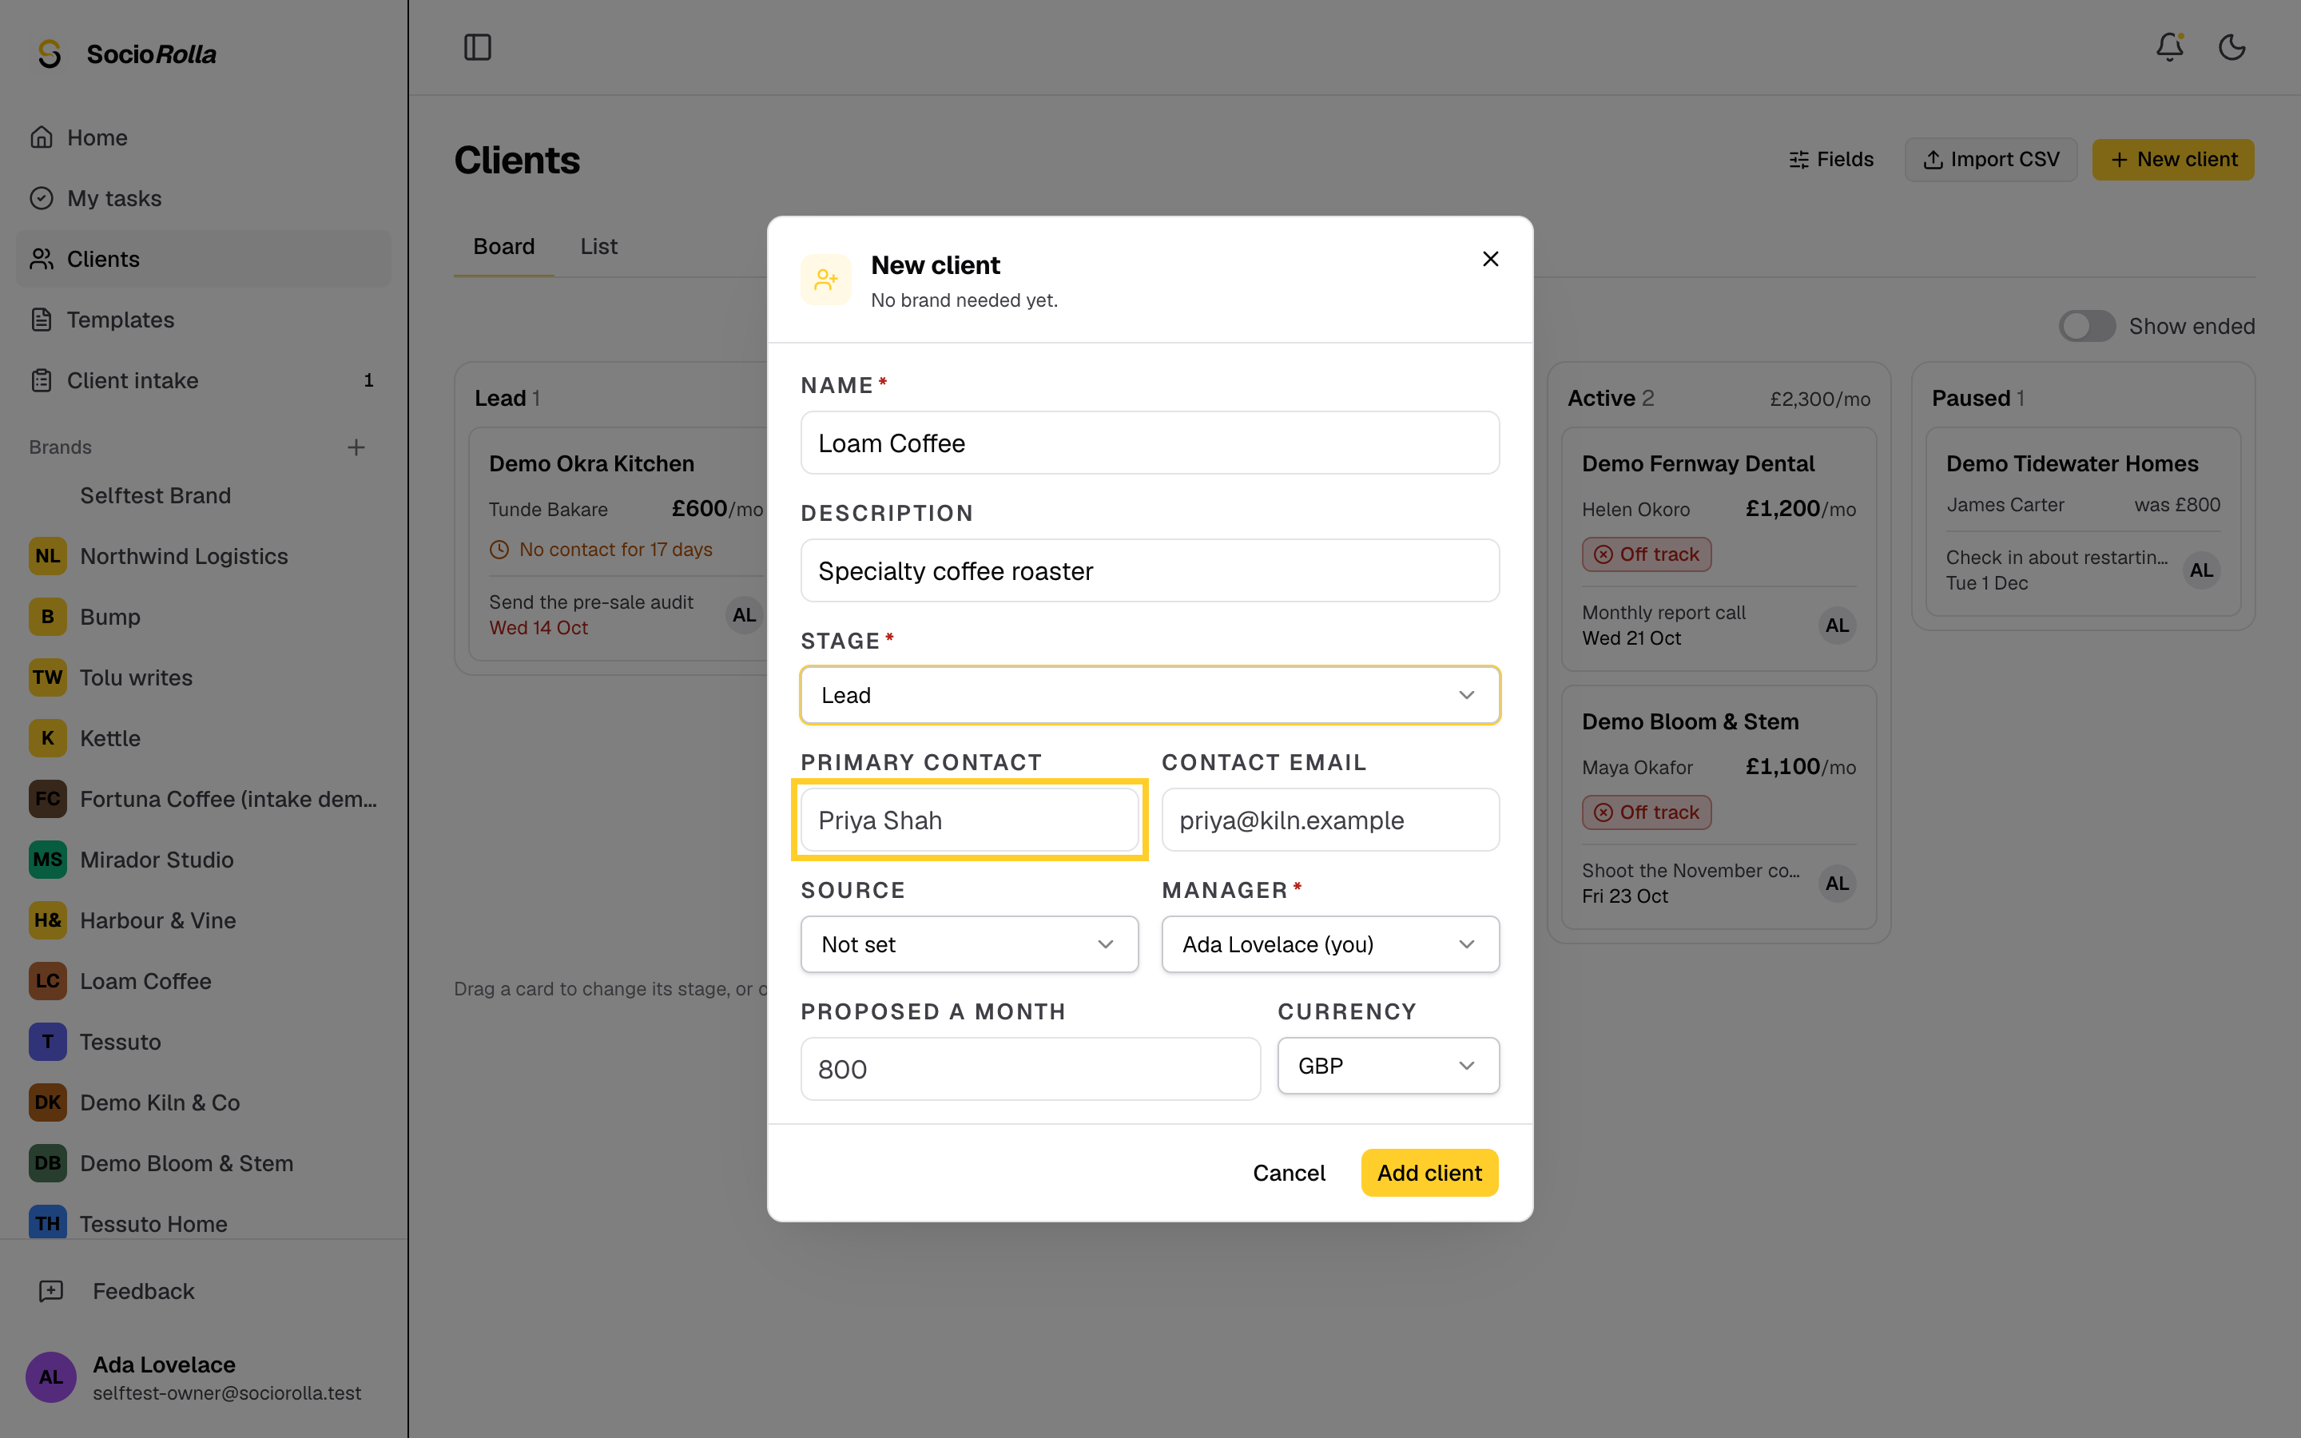2301x1438 pixels.
Task: Toggle the Show ended switch
Action: pyautogui.click(x=2086, y=326)
